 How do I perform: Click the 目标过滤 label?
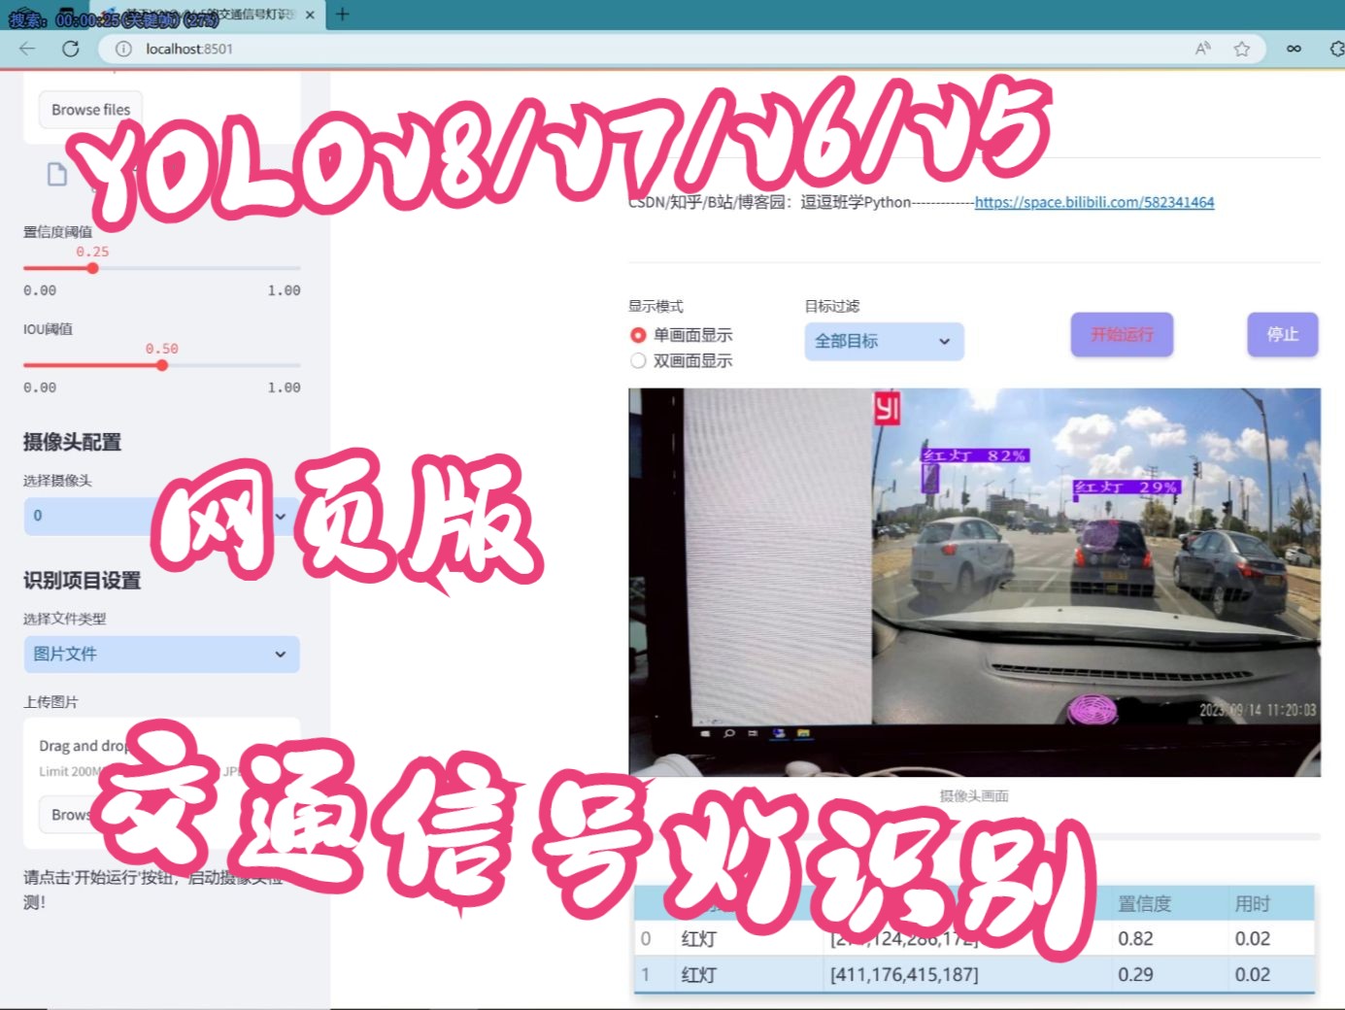coord(832,306)
